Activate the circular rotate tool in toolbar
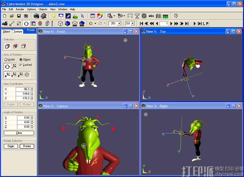The image size is (244, 177). (x=26, y=24)
